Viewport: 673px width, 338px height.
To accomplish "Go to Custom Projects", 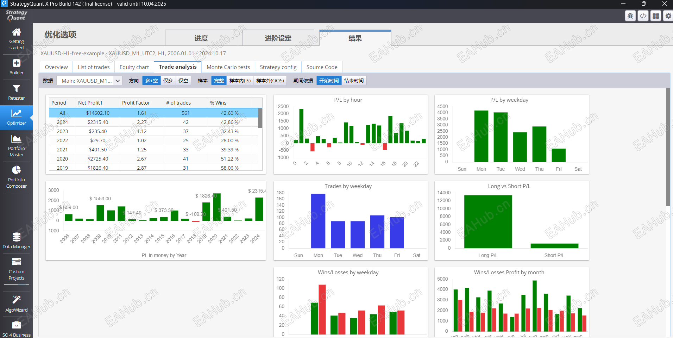I will 17,269.
